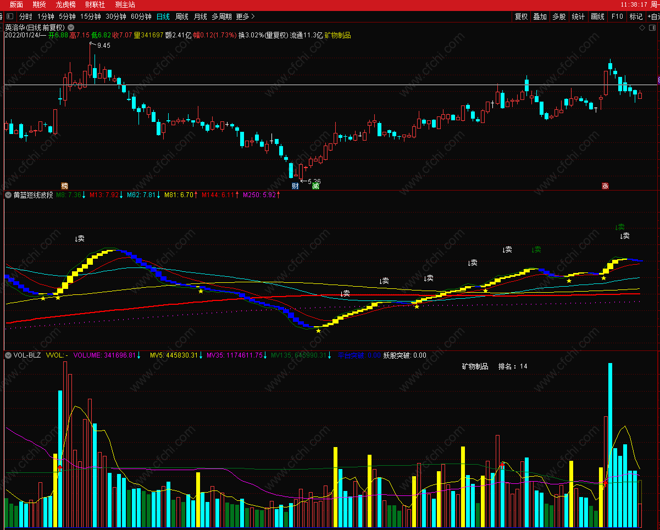The height and width of the screenshot is (530, 660).
Task: Click the MV135: 645990.31 value
Action: point(298,355)
